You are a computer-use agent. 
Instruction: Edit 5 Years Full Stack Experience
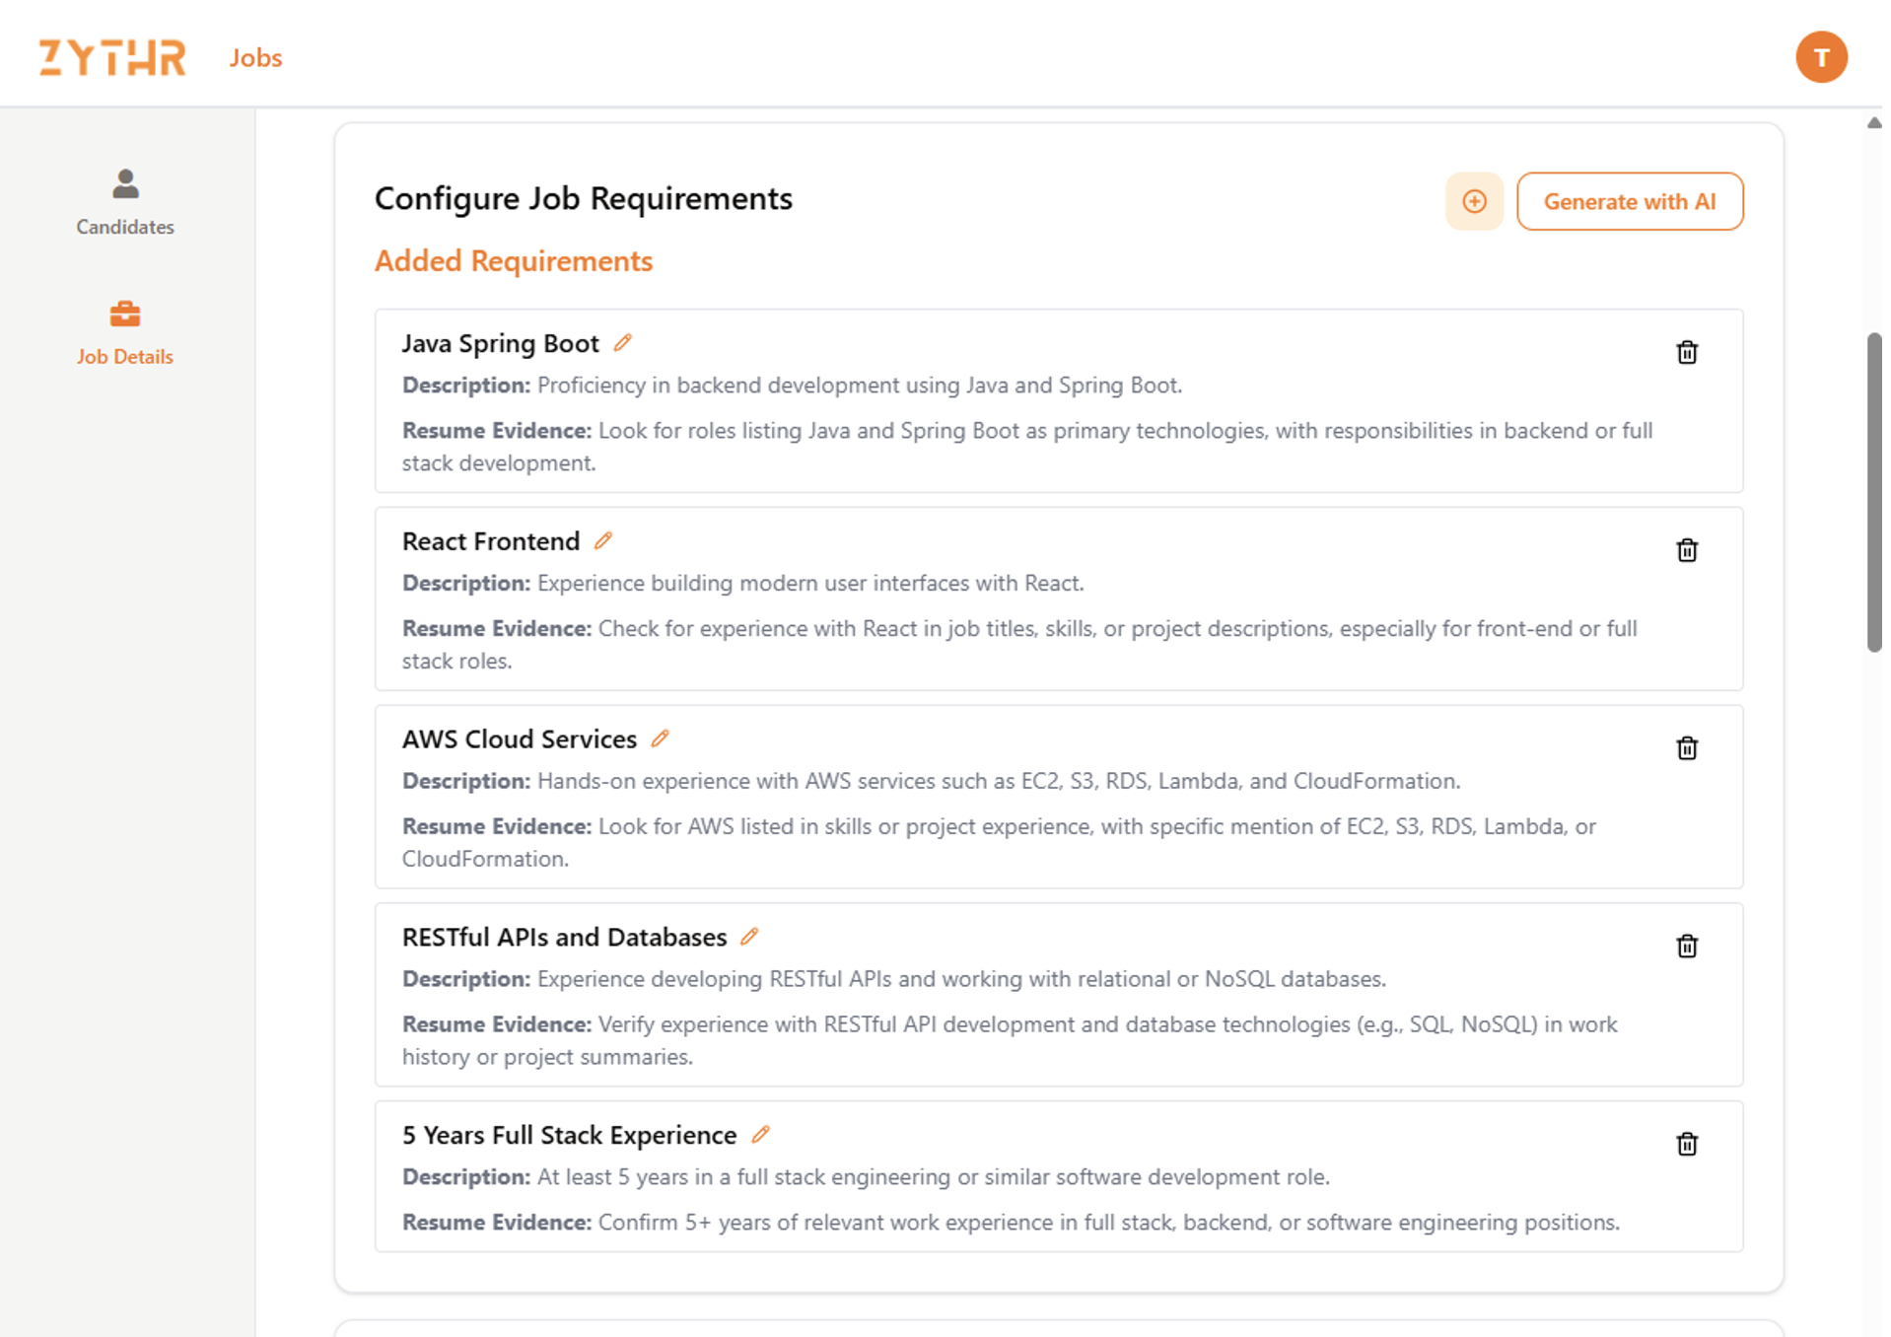point(760,1135)
